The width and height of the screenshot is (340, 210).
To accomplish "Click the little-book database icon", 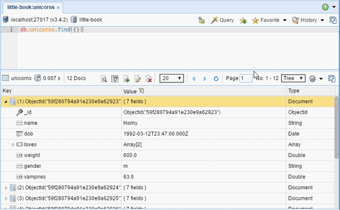I will [x=74, y=20].
